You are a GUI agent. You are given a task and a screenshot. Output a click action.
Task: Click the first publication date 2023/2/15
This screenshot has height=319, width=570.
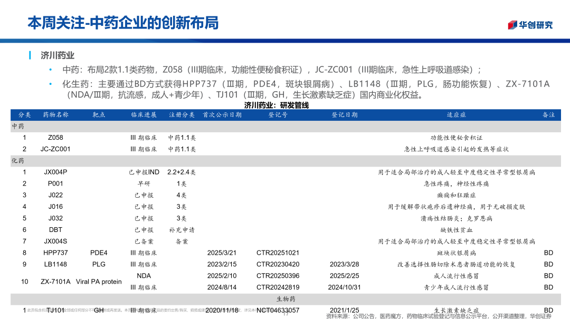[222, 265]
